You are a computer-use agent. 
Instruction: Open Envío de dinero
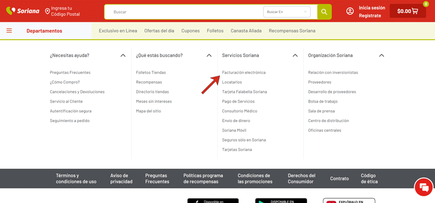(236, 120)
